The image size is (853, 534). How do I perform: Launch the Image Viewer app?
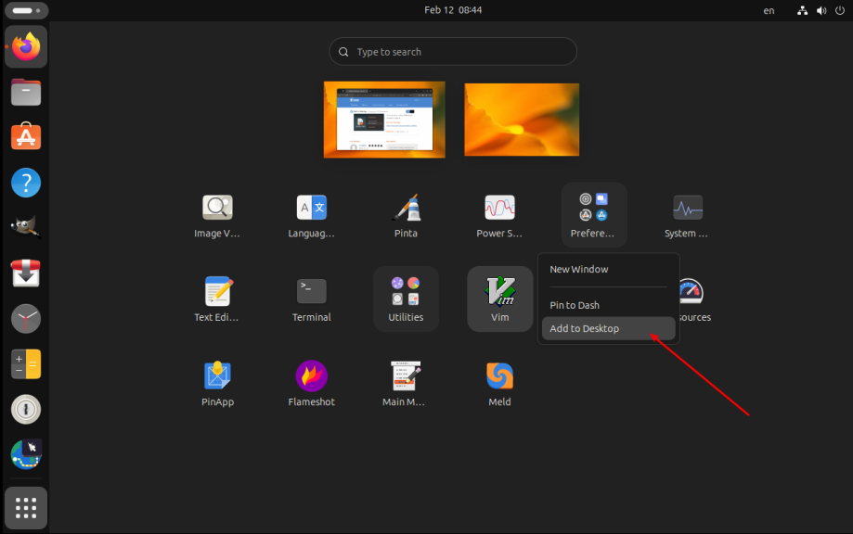(217, 215)
